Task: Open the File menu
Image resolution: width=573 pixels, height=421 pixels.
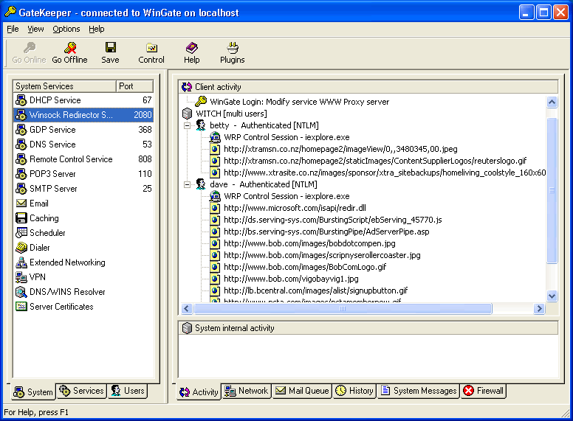Action: click(x=13, y=29)
